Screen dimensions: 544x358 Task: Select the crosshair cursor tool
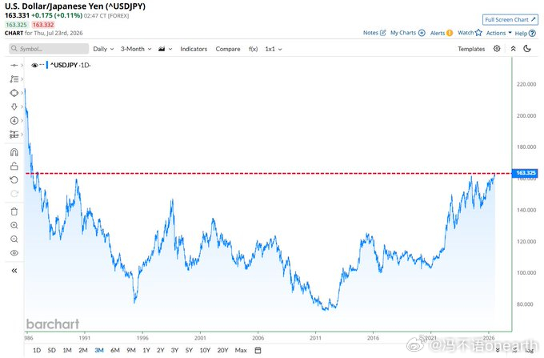[x=14, y=66]
